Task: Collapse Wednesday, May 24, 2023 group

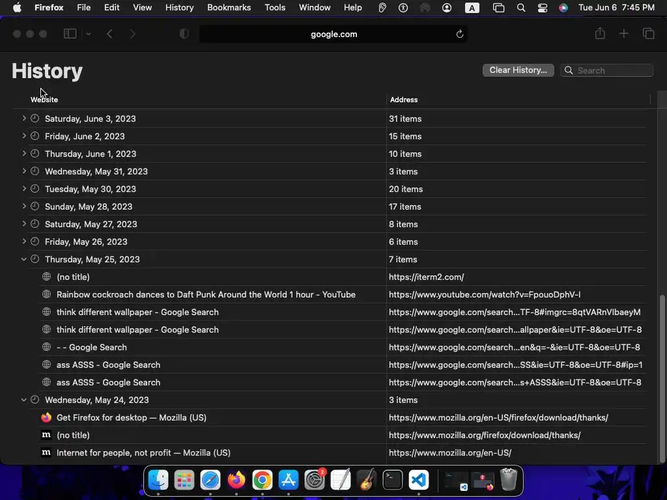Action: [x=24, y=400]
